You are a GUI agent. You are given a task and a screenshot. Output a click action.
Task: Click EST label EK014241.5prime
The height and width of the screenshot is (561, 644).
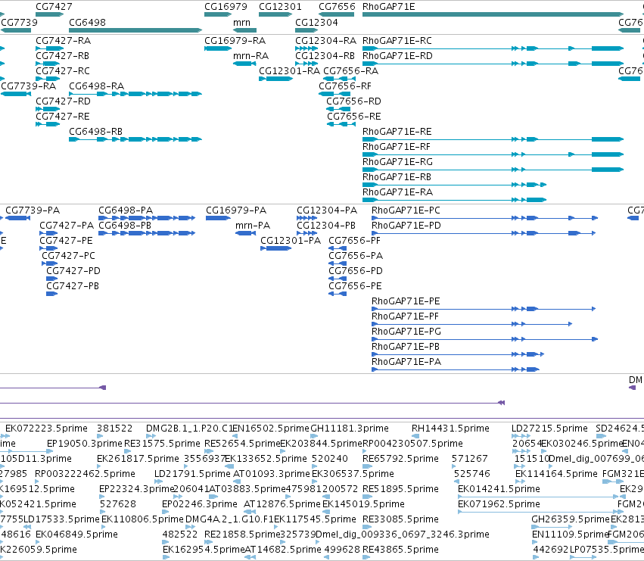499,488
